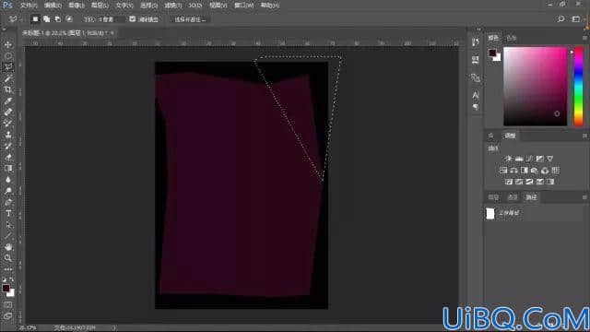The image size is (590, 332).
Task: Reset default foreground and background colors
Action: pyautogui.click(x=5, y=279)
